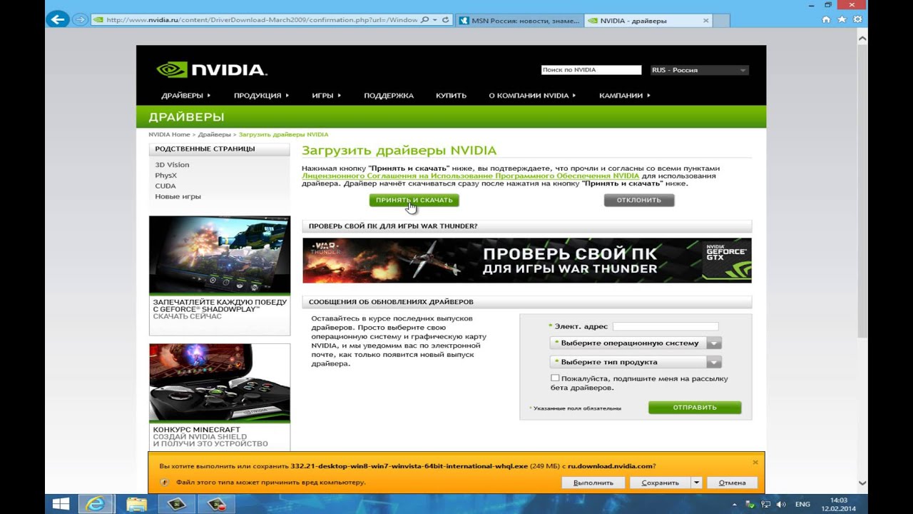Open the КУПИТЬ menu item
This screenshot has height=514, width=913.
tap(451, 96)
